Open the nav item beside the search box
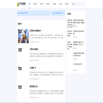The image size is (103, 103). click(67, 4)
